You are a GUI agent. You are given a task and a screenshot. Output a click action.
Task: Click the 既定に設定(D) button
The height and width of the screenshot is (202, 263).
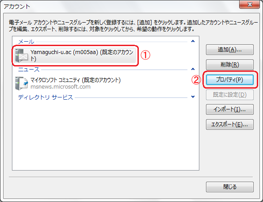coord(229,95)
